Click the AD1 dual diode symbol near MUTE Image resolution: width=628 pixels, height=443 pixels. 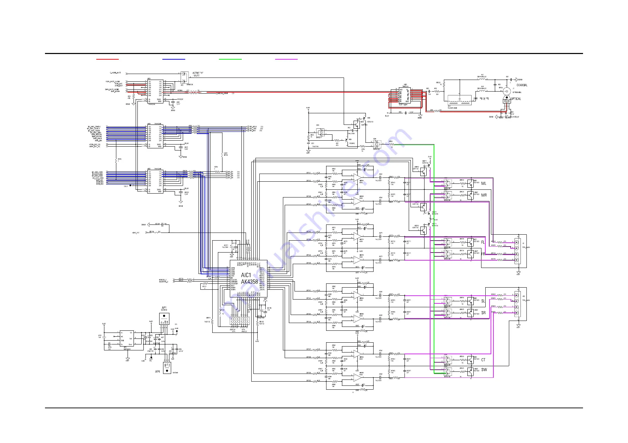click(184, 78)
